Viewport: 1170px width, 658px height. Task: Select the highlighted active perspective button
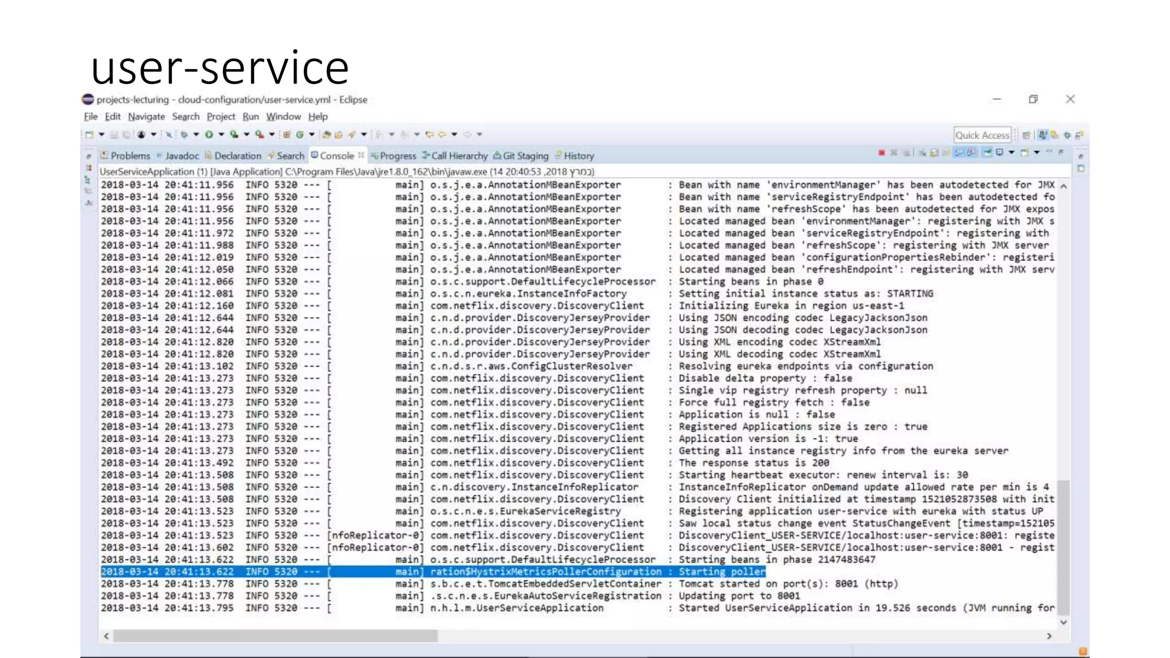point(1043,135)
